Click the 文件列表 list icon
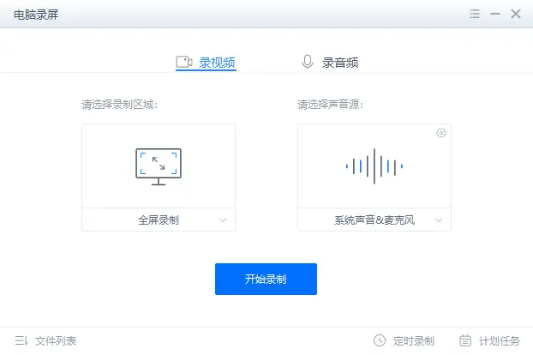This screenshot has height=355, width=533. coord(21,340)
